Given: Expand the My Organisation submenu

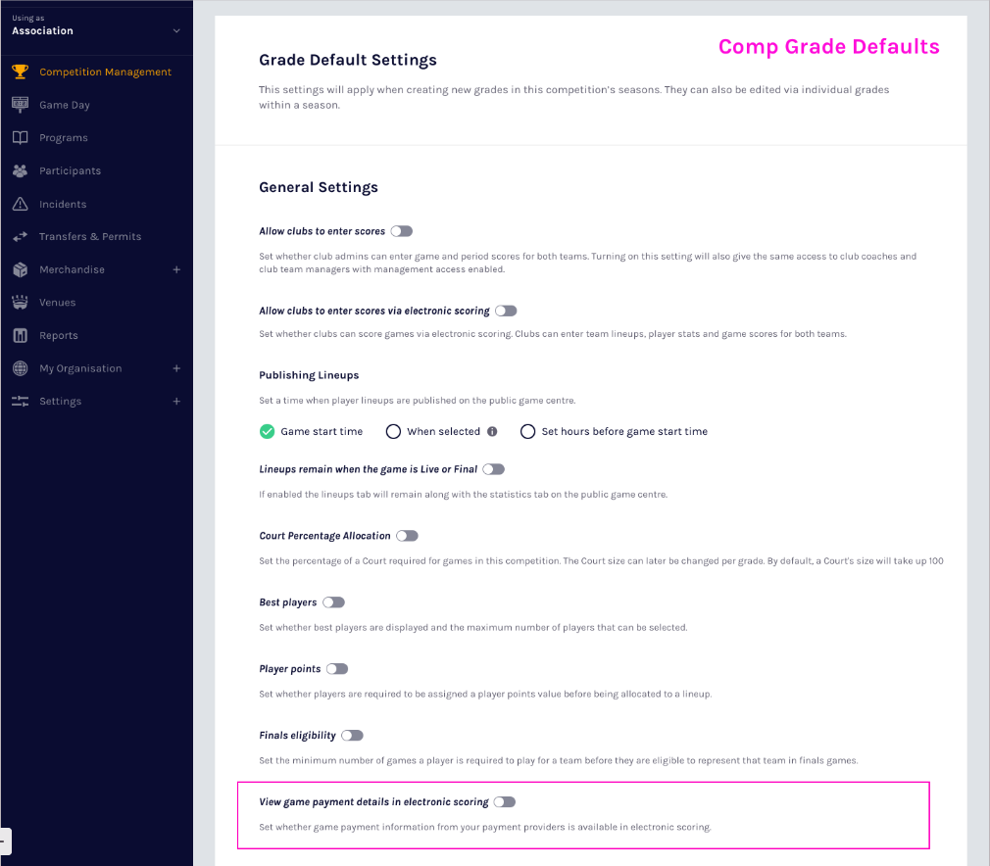Looking at the screenshot, I should [x=176, y=368].
